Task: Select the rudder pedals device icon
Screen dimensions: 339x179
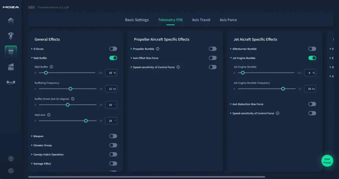Action: [x=11, y=82]
